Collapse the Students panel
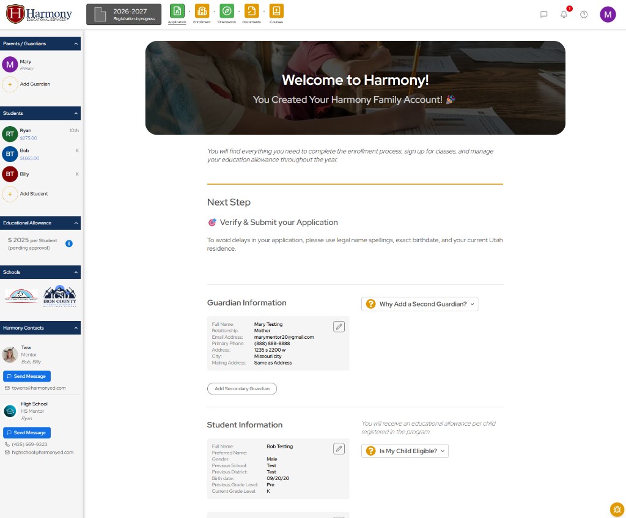Screen dimensions: 626x518 point(76,113)
